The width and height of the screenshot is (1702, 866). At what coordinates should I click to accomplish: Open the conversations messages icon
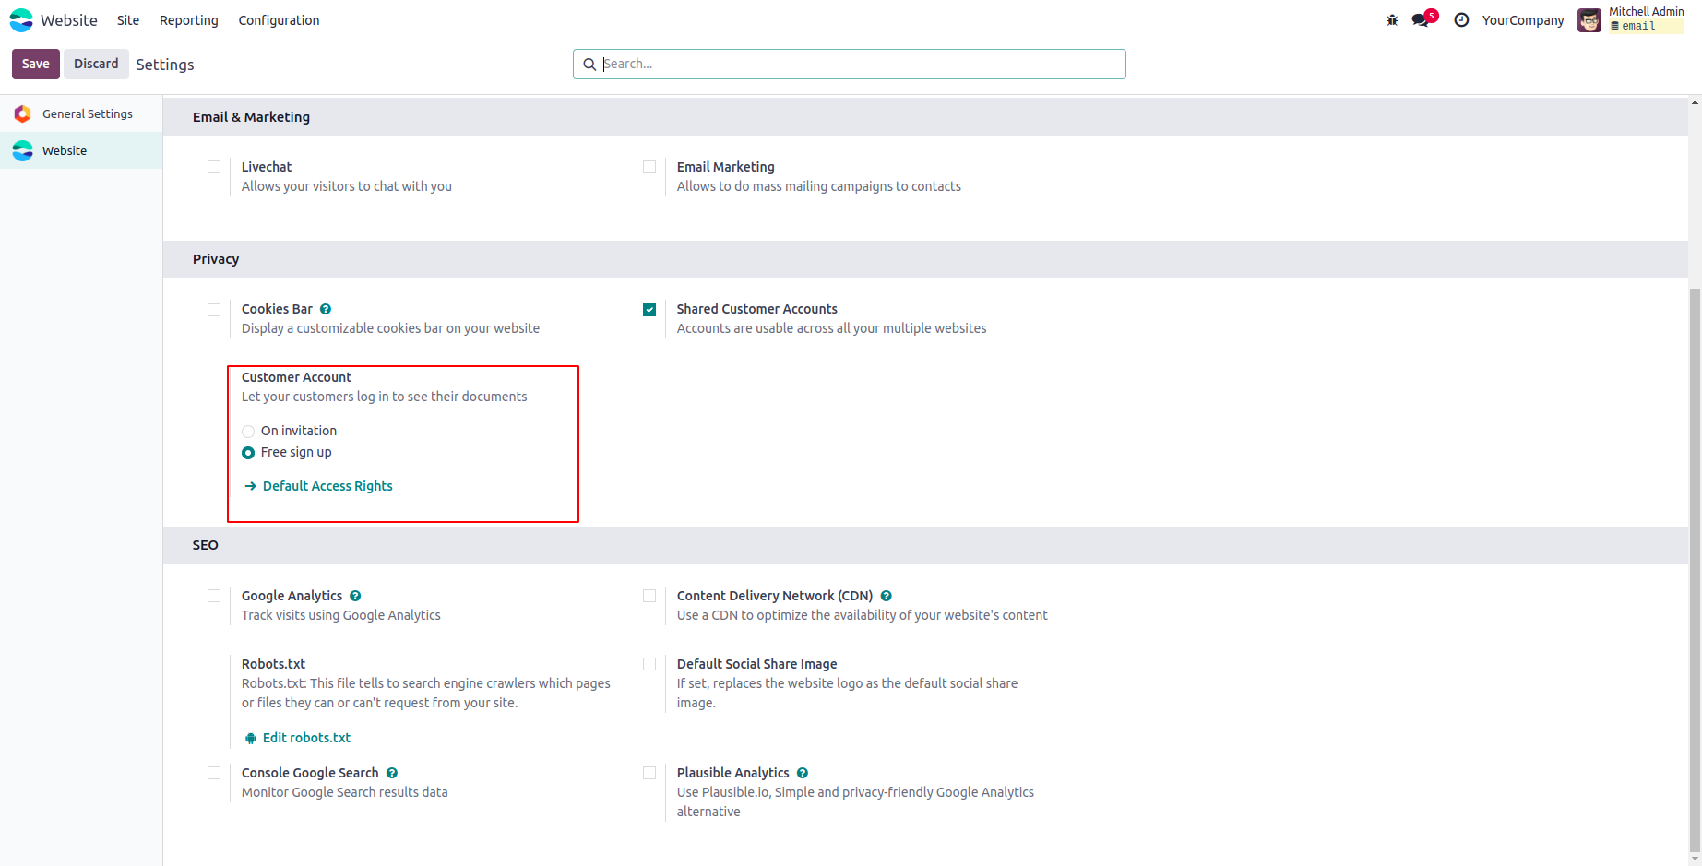click(x=1421, y=20)
